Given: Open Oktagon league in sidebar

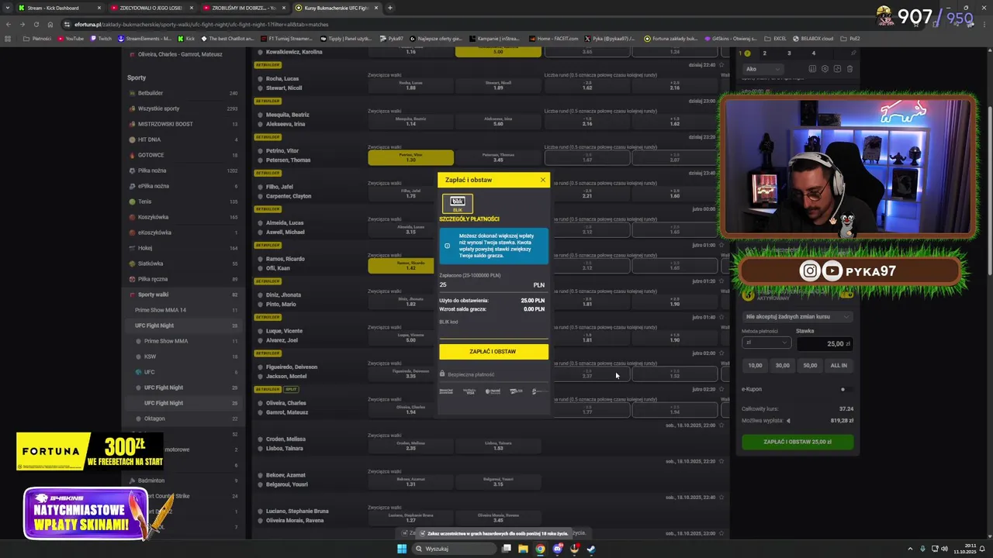Looking at the screenshot, I should [183, 418].
